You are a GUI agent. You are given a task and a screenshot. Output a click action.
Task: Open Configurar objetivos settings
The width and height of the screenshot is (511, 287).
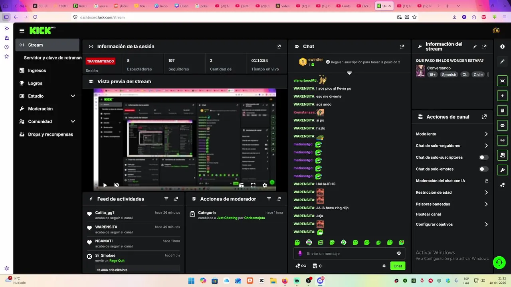coord(452,224)
